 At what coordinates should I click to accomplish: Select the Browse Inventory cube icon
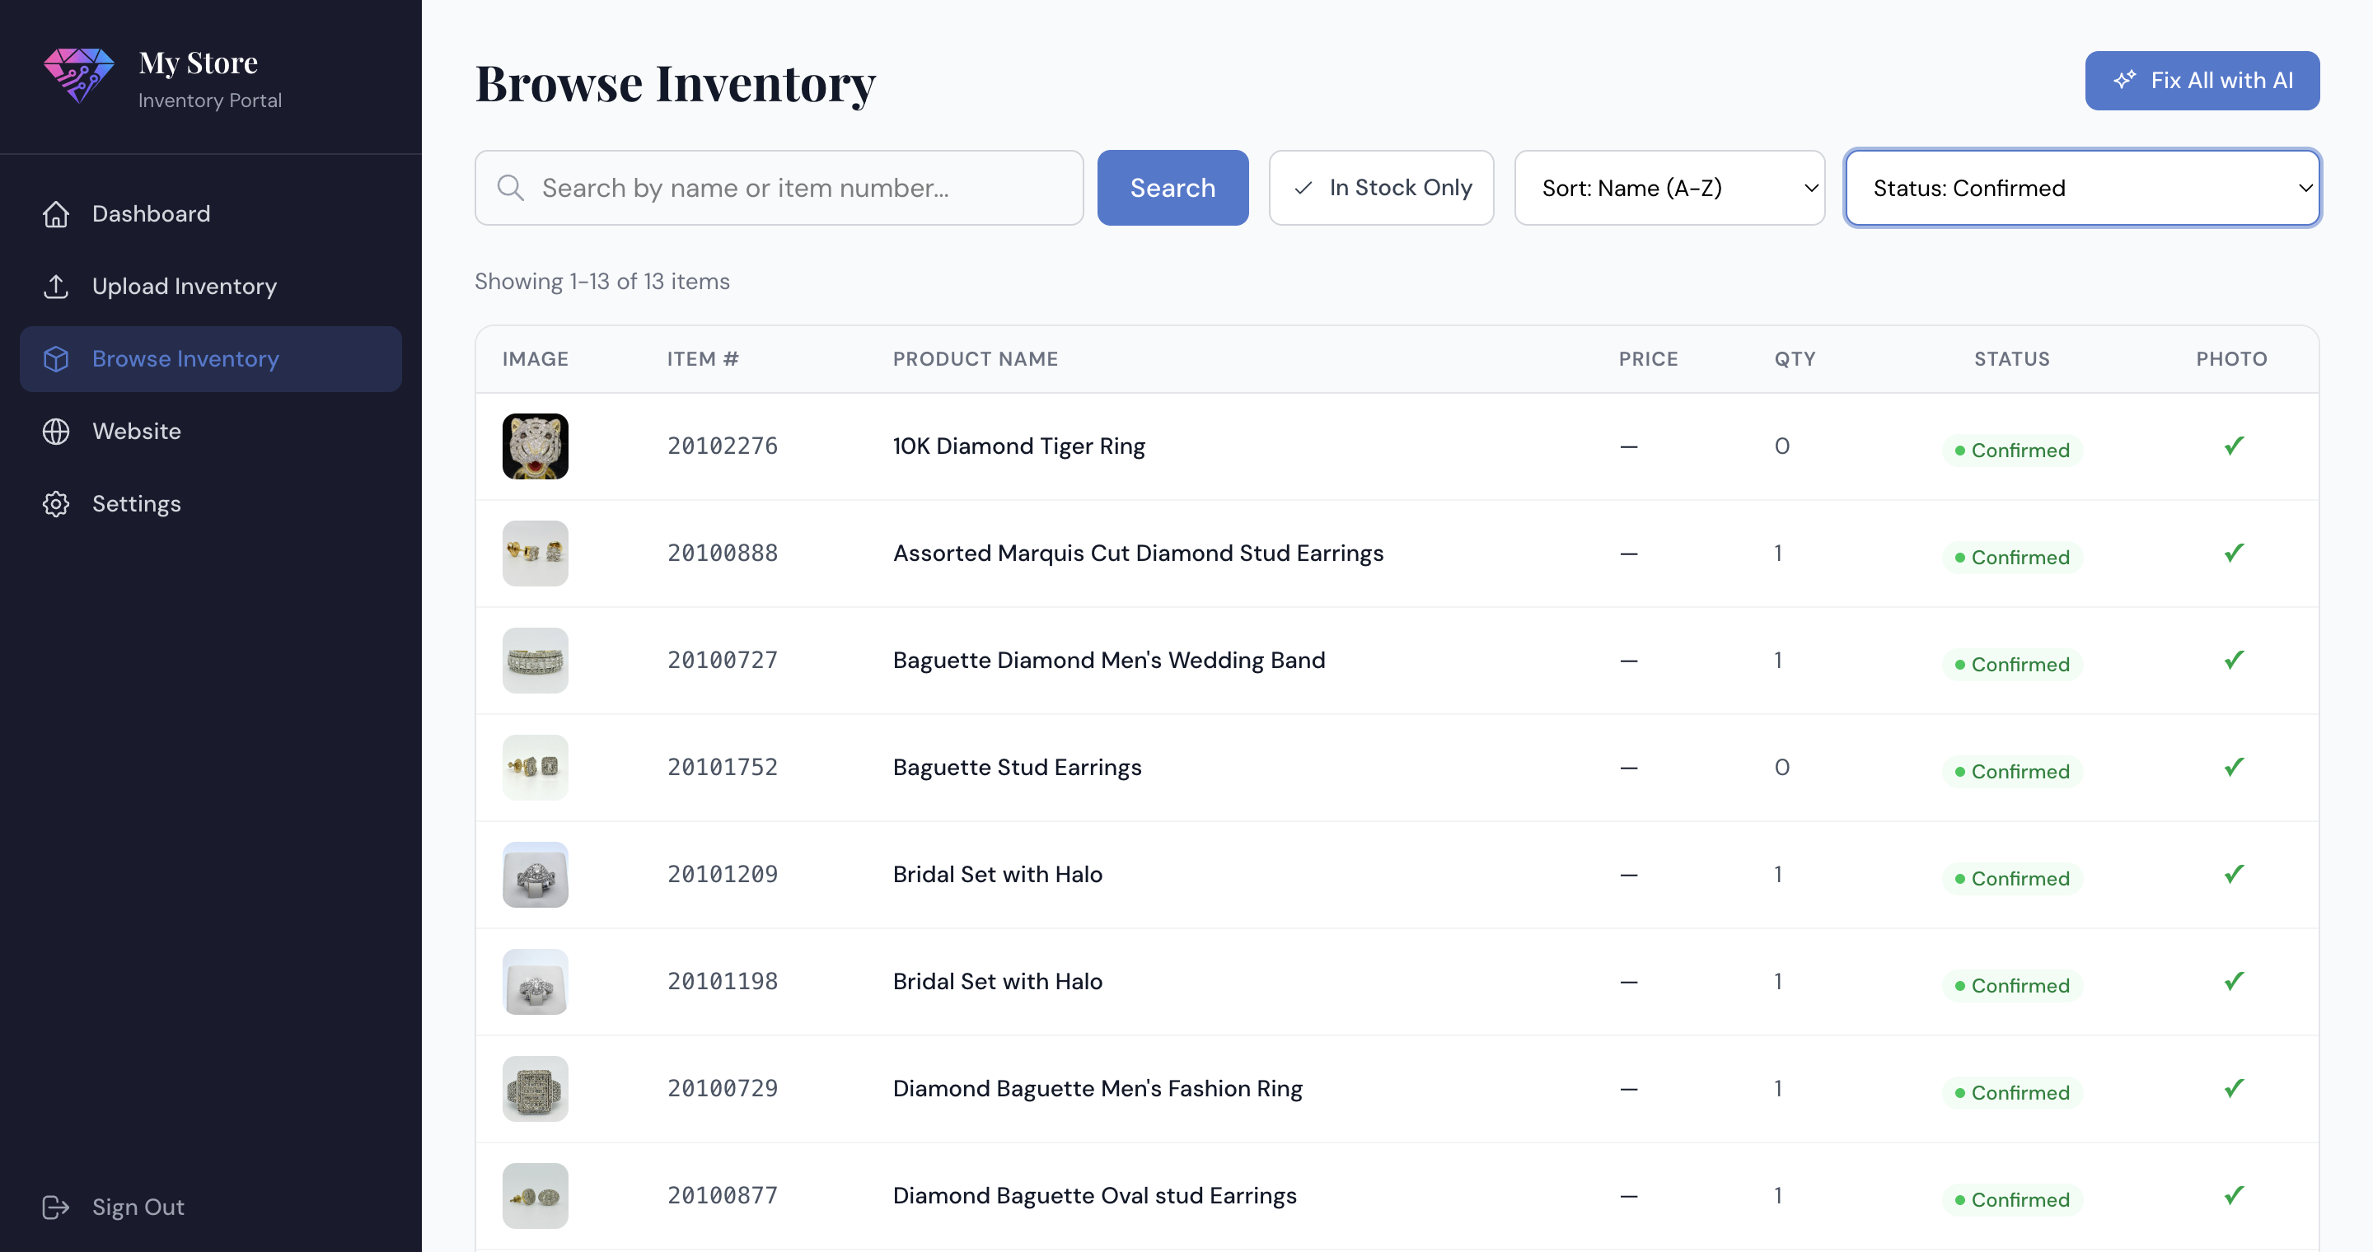pyautogui.click(x=56, y=359)
